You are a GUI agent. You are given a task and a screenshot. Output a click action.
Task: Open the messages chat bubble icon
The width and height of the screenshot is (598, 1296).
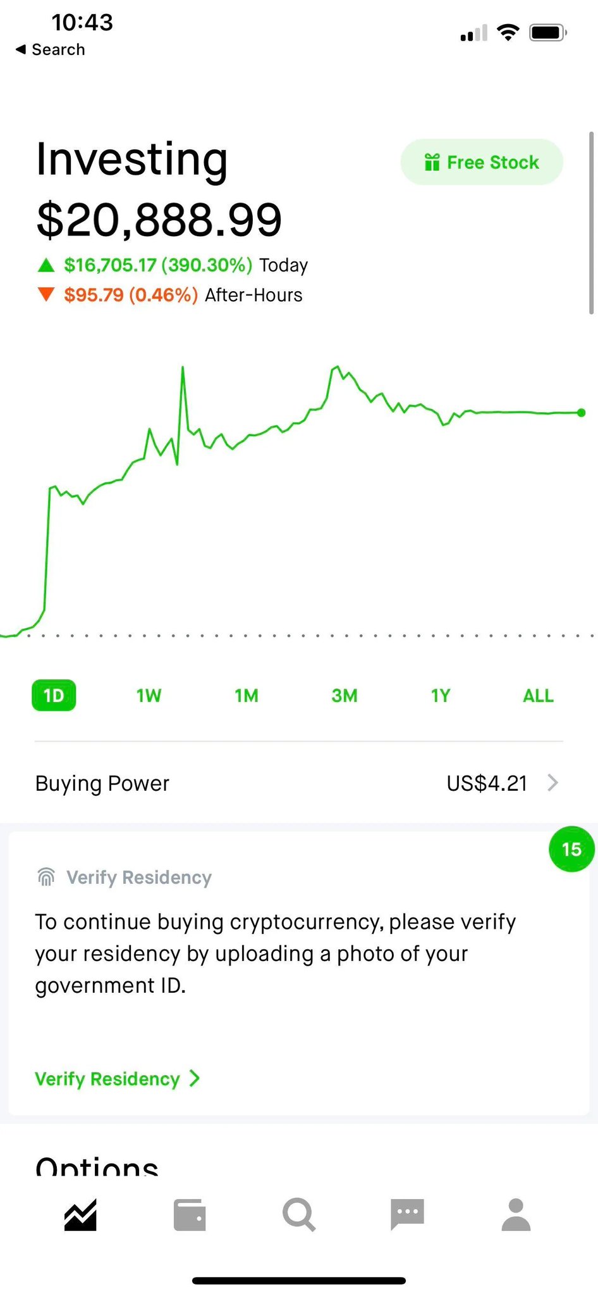click(x=407, y=1214)
